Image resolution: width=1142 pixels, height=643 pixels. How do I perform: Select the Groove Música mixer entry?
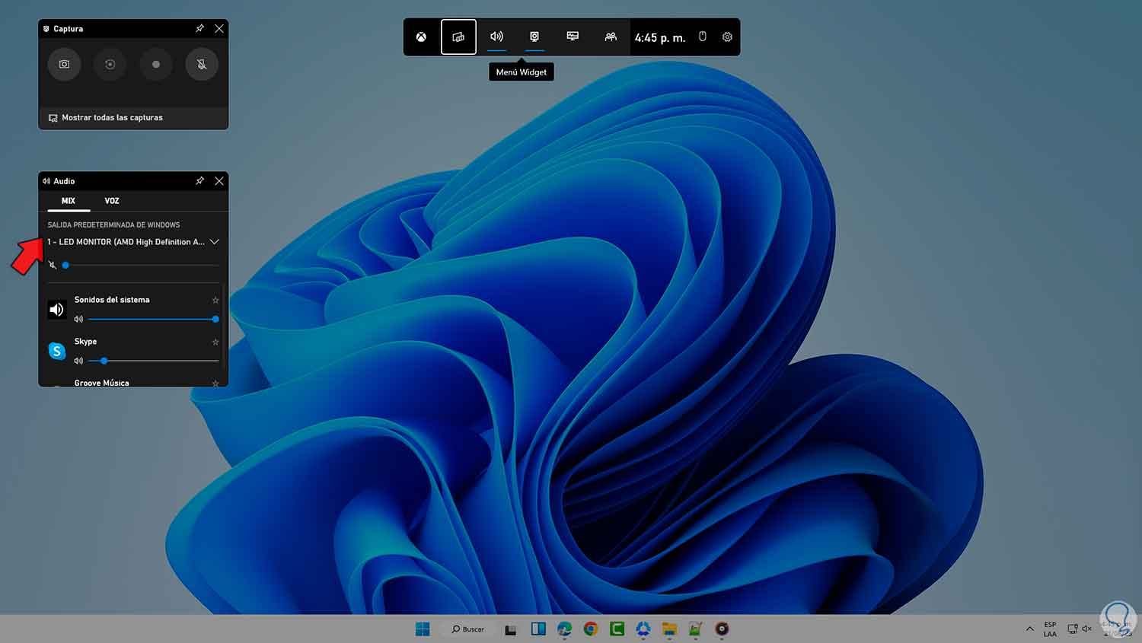102,383
